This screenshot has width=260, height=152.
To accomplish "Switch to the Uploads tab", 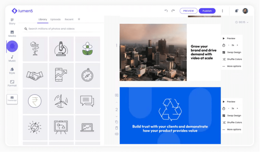I will point(55,19).
